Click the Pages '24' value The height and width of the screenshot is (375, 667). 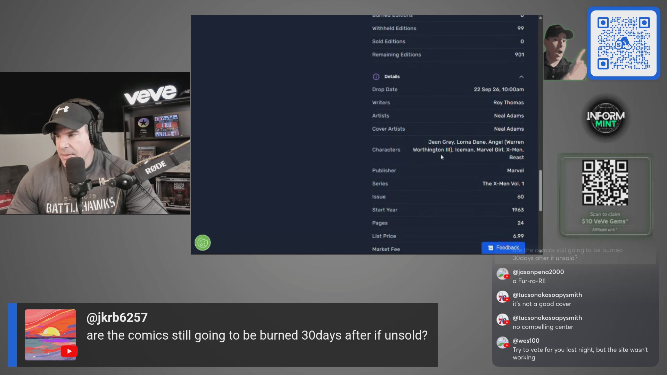[x=520, y=223]
